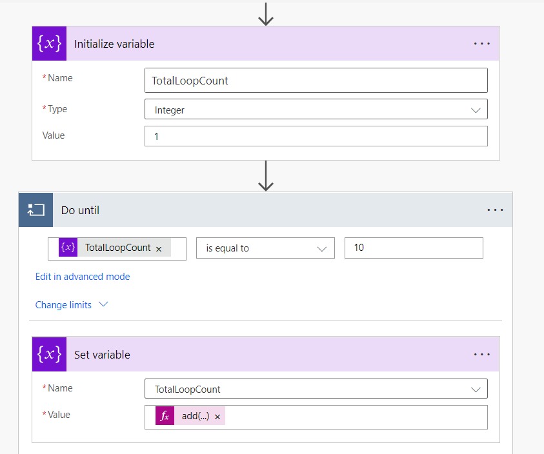Click the Edit in advanced mode link

click(x=83, y=277)
